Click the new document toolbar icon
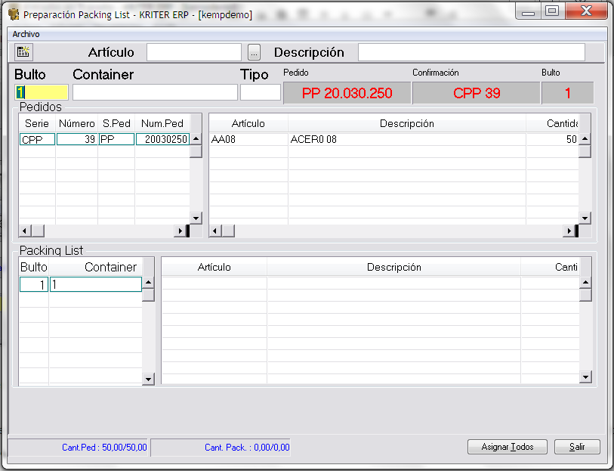The height and width of the screenshot is (471, 614). point(23,52)
